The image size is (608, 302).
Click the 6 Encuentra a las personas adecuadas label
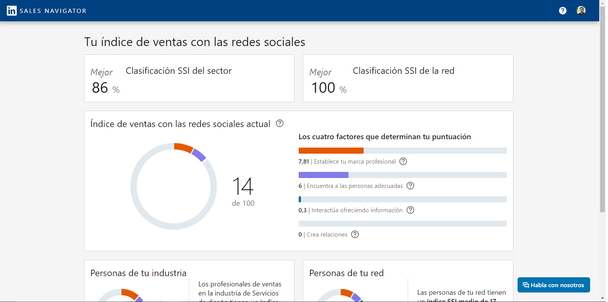click(x=351, y=186)
